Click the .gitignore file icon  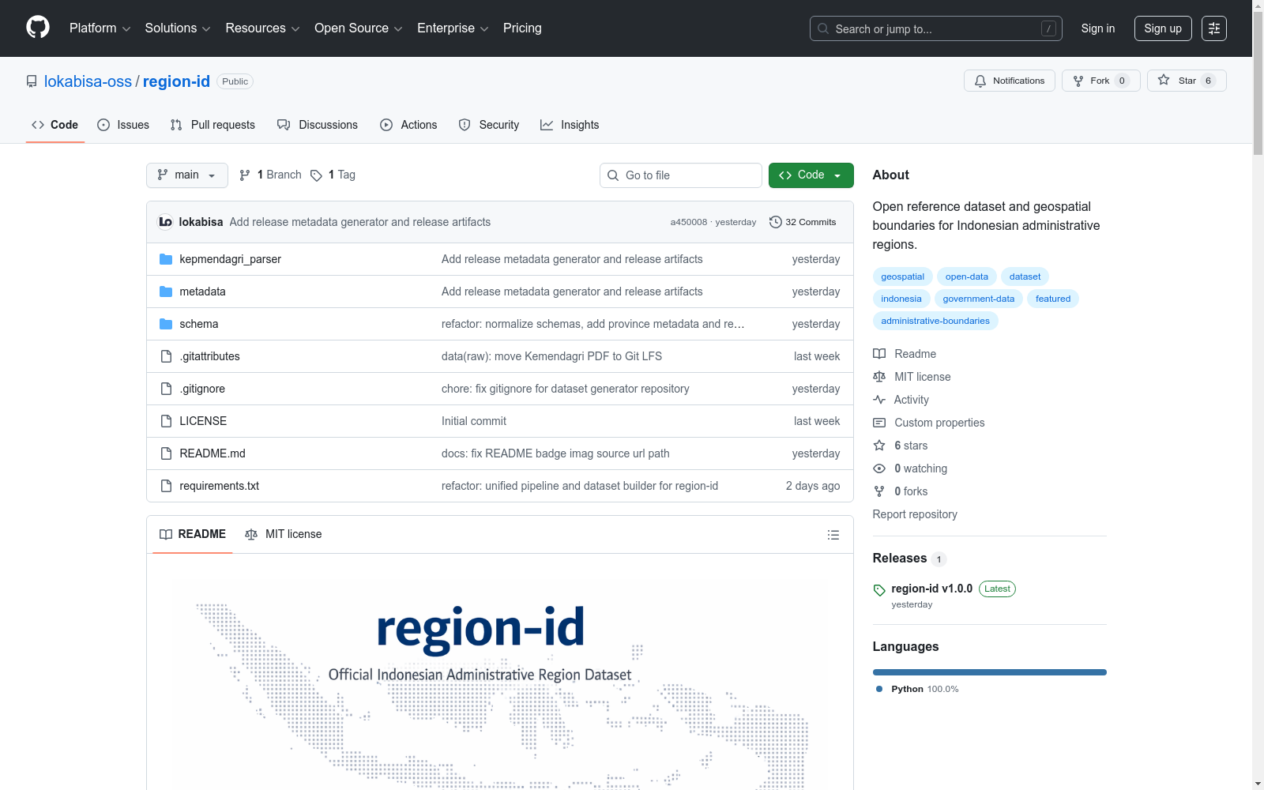tap(166, 389)
